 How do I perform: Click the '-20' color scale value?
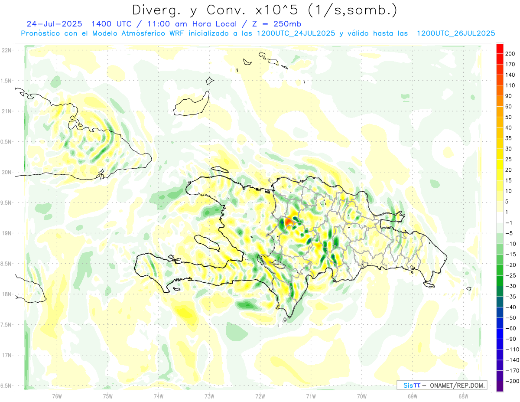pyautogui.click(x=510, y=265)
